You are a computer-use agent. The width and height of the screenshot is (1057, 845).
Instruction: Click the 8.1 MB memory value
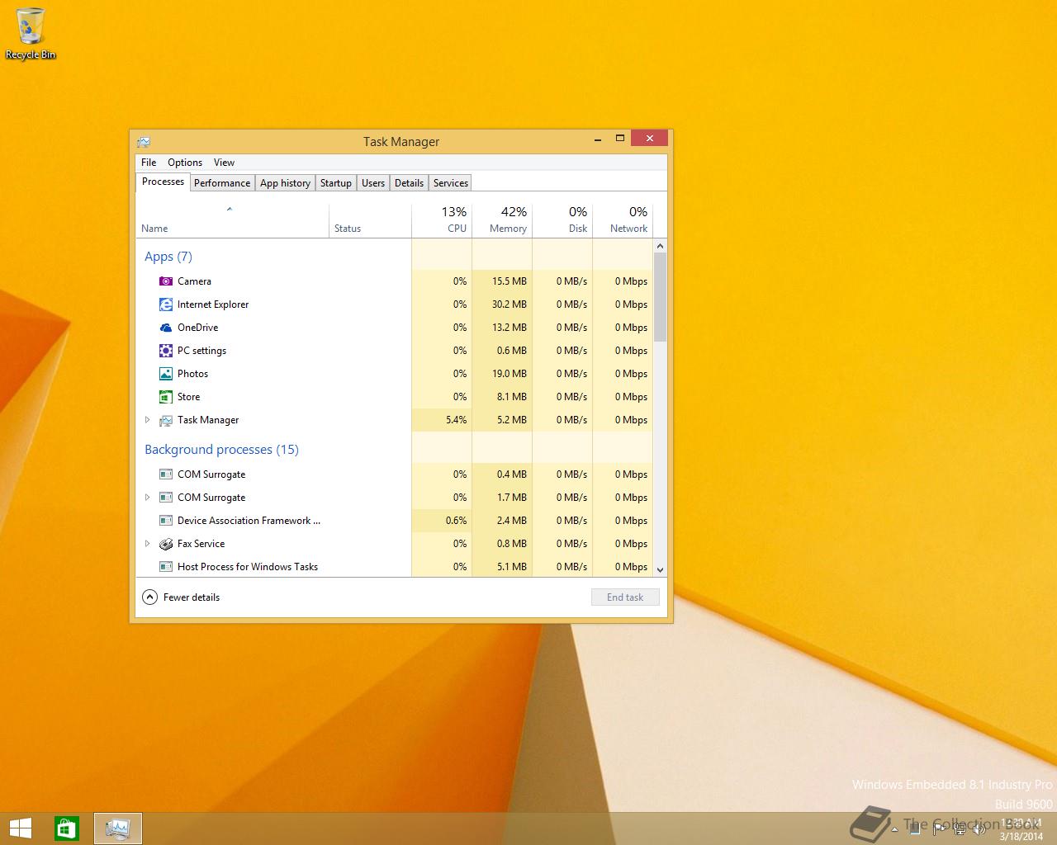click(x=512, y=397)
